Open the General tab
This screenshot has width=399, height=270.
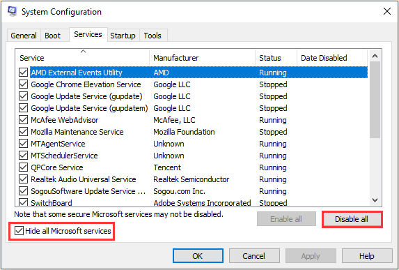[x=24, y=36]
